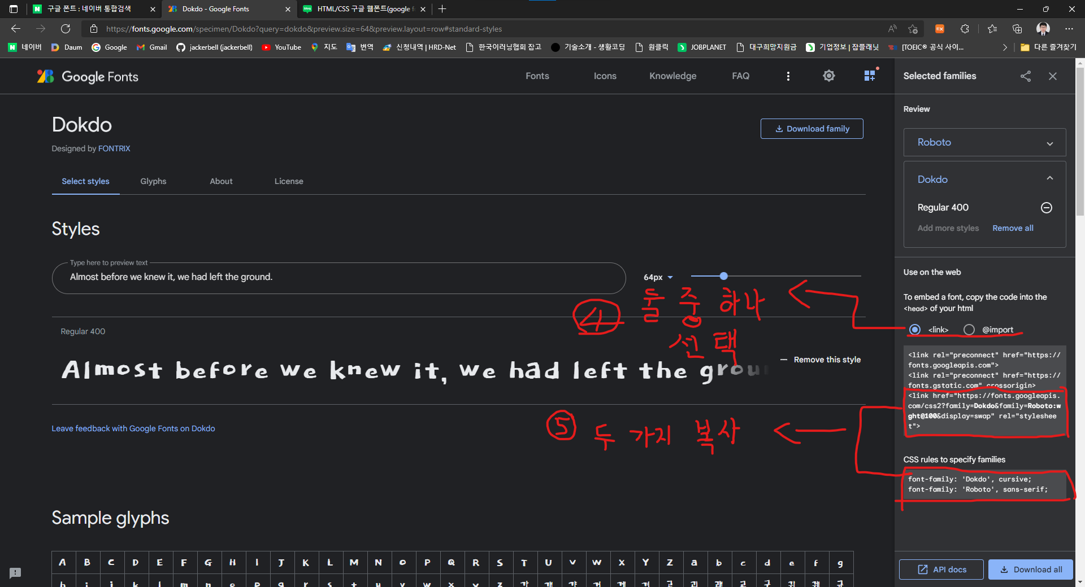Image resolution: width=1085 pixels, height=587 pixels.
Task: Open the jackerbell GitHub bookmark
Action: (x=214, y=47)
